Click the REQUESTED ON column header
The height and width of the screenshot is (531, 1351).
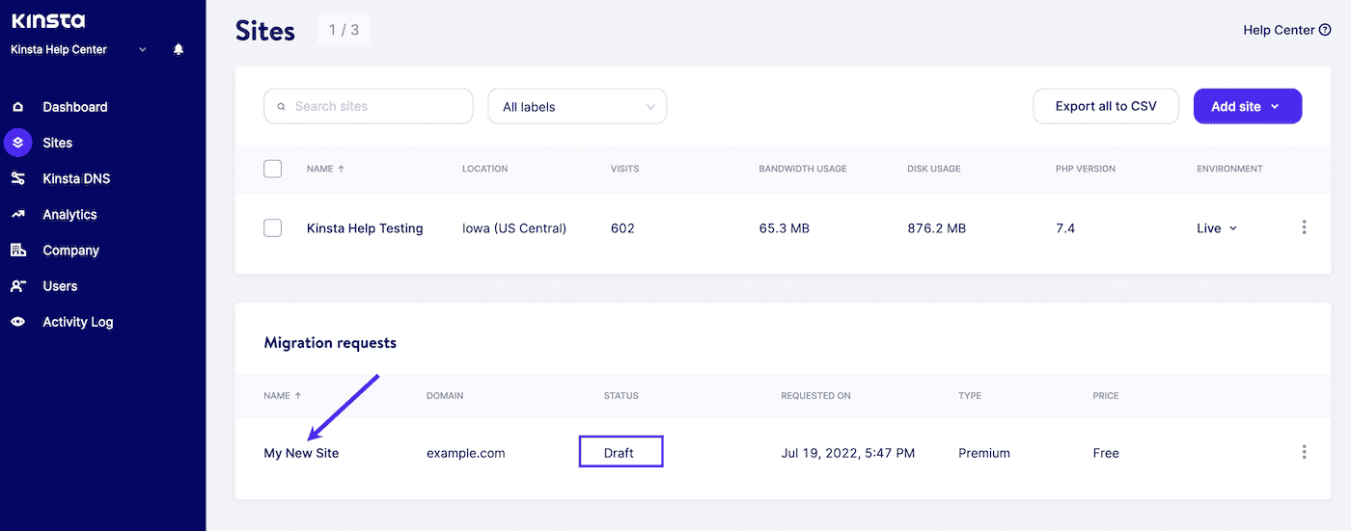click(x=816, y=395)
